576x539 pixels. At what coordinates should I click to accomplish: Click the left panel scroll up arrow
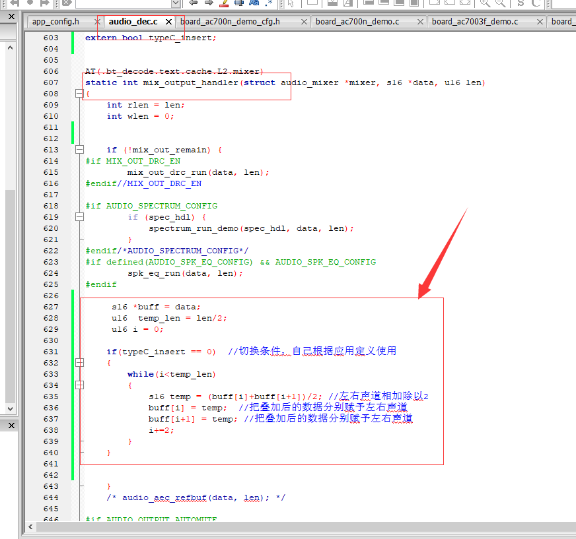[11, 48]
